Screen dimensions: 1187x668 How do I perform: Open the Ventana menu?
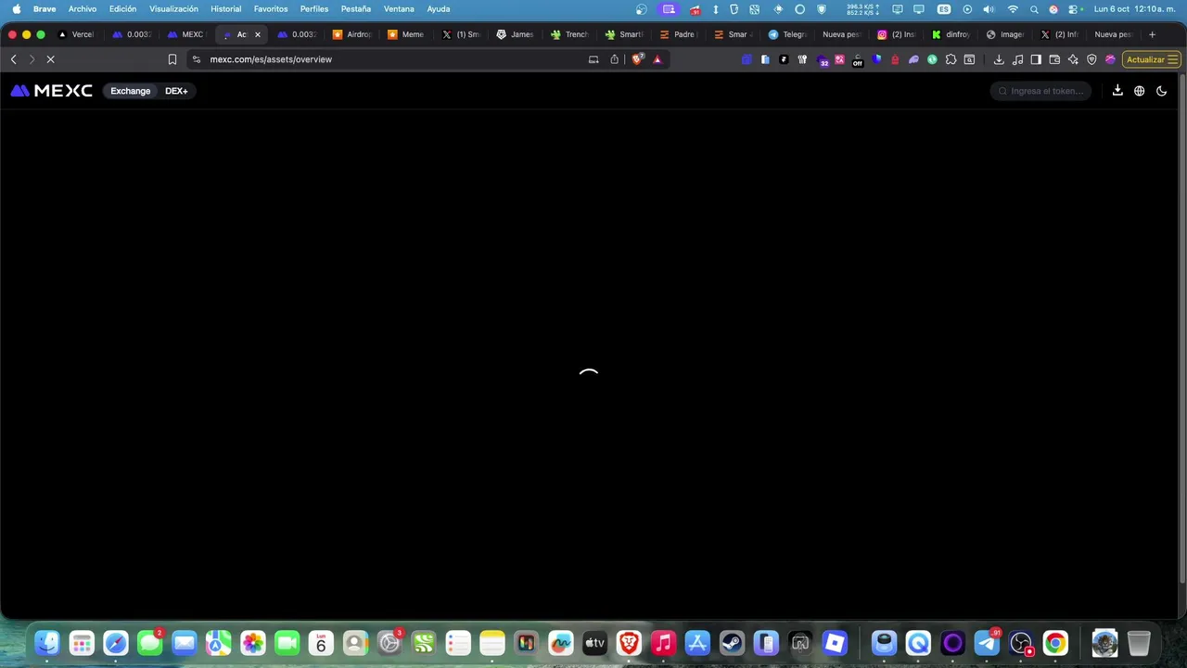click(x=399, y=9)
